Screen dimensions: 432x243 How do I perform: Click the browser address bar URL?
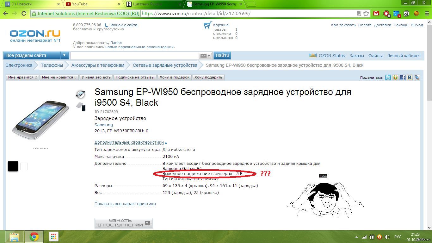pyautogui.click(x=196, y=14)
